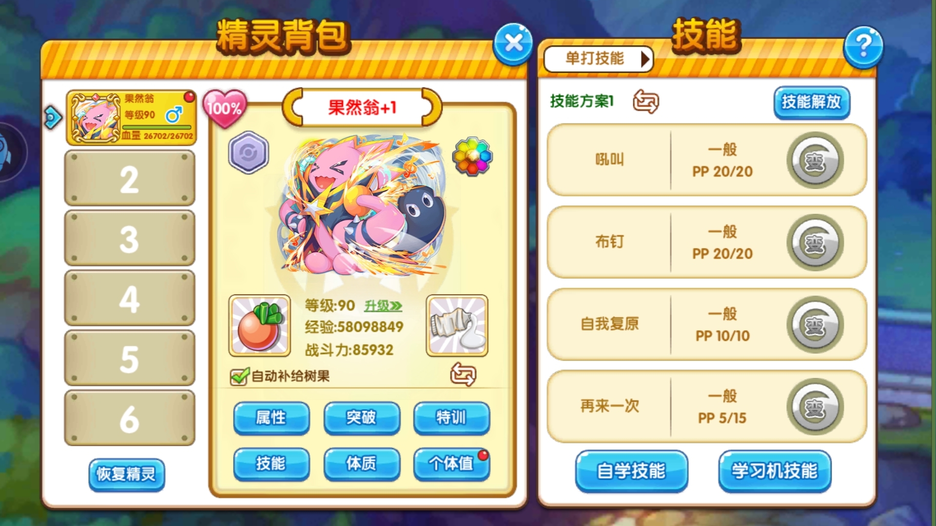The width and height of the screenshot is (936, 526).
Task: Click the 恢复精灵 button
Action: point(126,474)
